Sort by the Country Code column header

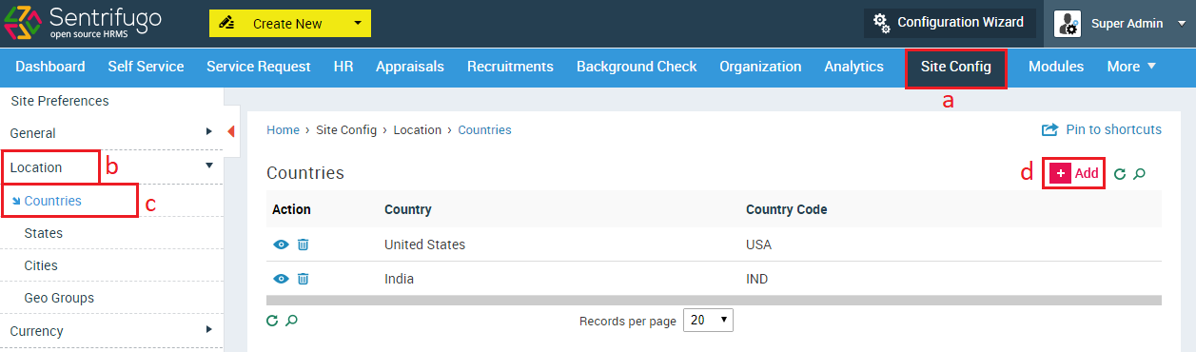(786, 209)
